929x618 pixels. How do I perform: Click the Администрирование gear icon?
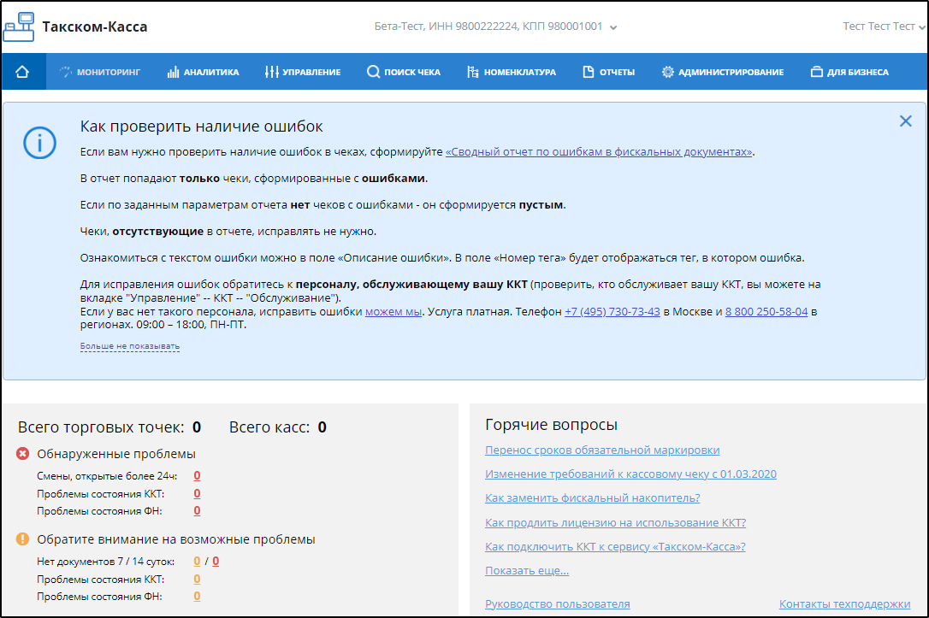click(x=668, y=72)
